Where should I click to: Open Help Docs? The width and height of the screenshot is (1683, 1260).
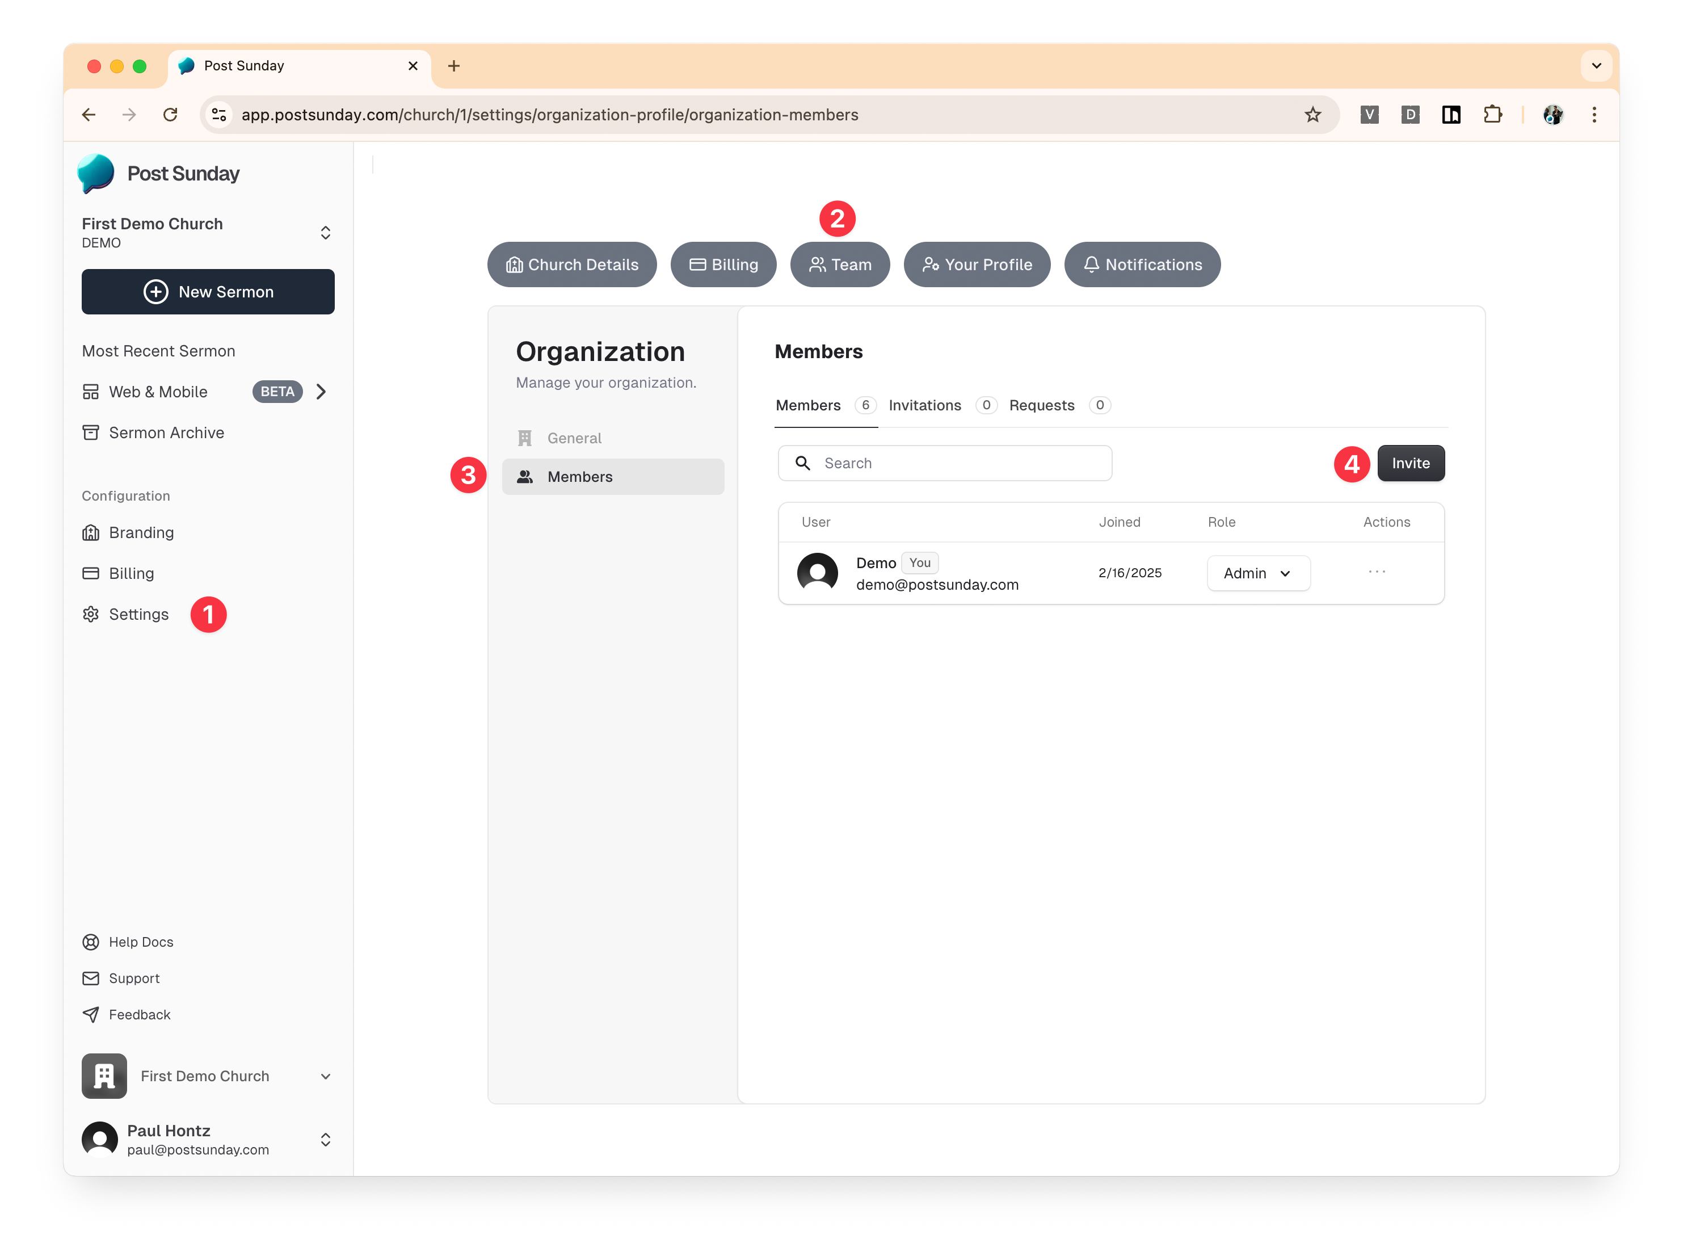(x=128, y=942)
